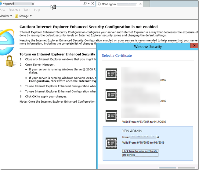The height and width of the screenshot is (170, 199).
Task: Click the gold padlock icon
Action: tap(10, 61)
